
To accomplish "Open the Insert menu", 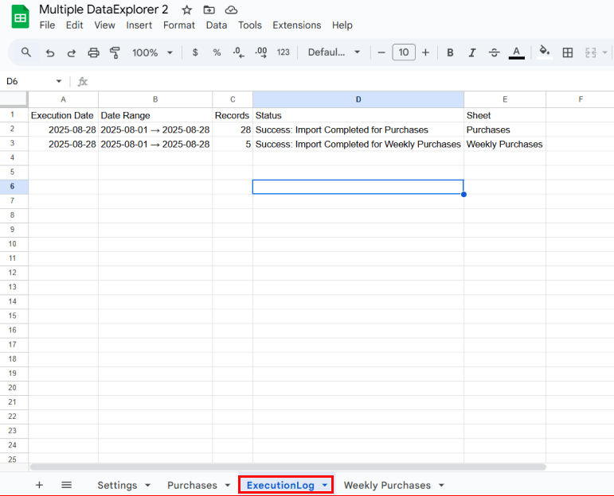I will (x=139, y=25).
